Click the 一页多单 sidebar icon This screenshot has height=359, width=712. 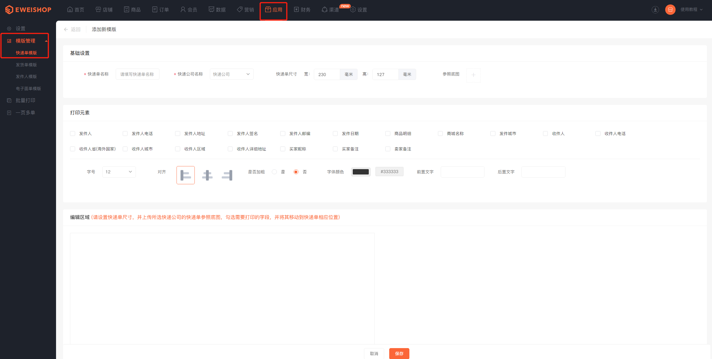click(9, 113)
